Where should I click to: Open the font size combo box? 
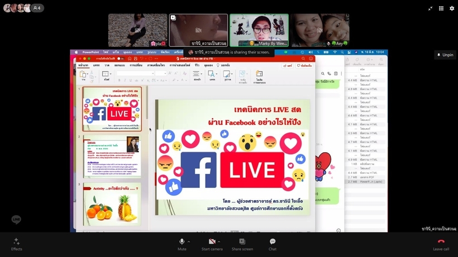(x=161, y=74)
